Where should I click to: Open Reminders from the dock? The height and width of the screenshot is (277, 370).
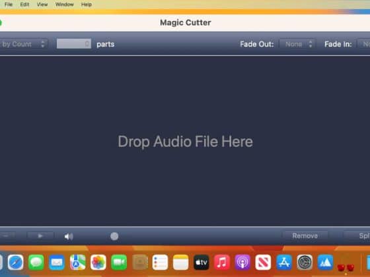160,262
